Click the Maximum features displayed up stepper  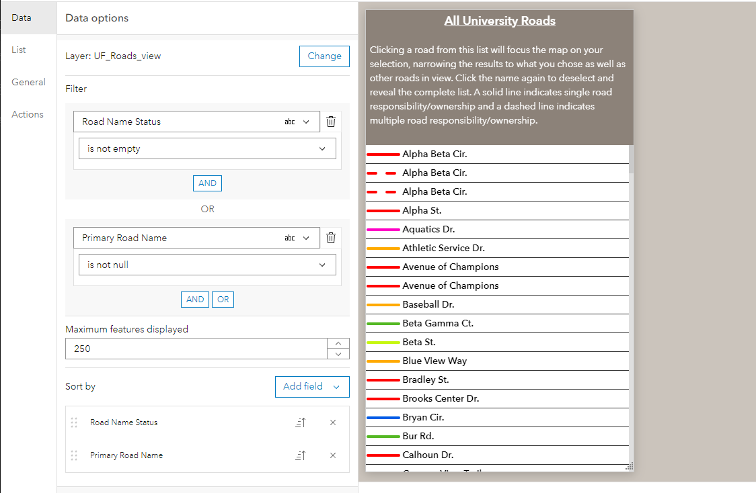[x=339, y=344]
